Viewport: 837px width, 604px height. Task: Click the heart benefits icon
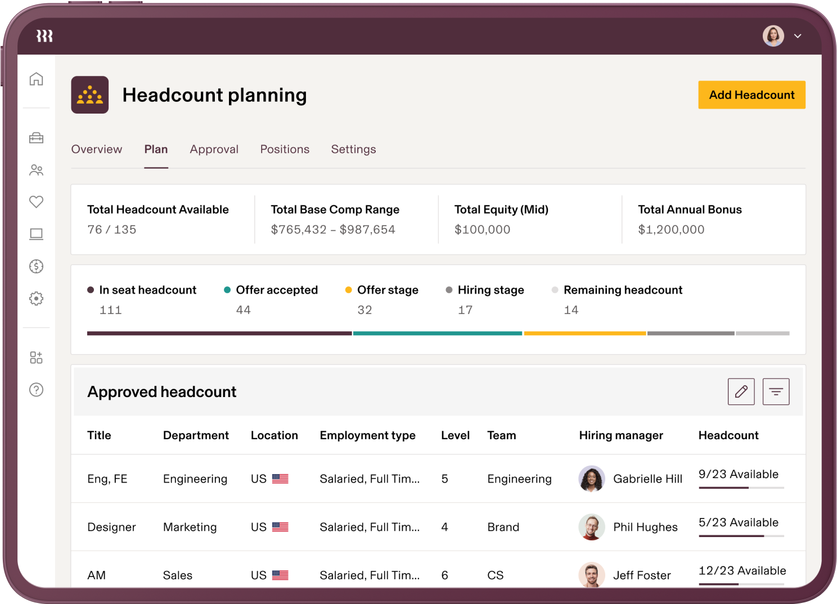pos(36,202)
